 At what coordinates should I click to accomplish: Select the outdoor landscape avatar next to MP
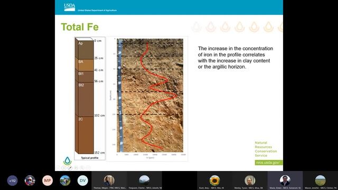pyautogui.click(x=65, y=180)
